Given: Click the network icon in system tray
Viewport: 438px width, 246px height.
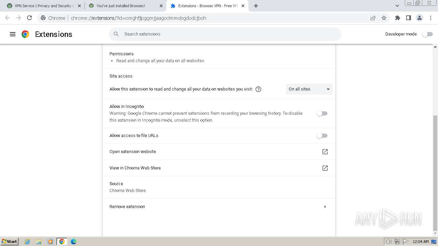Looking at the screenshot, I should point(397,242).
